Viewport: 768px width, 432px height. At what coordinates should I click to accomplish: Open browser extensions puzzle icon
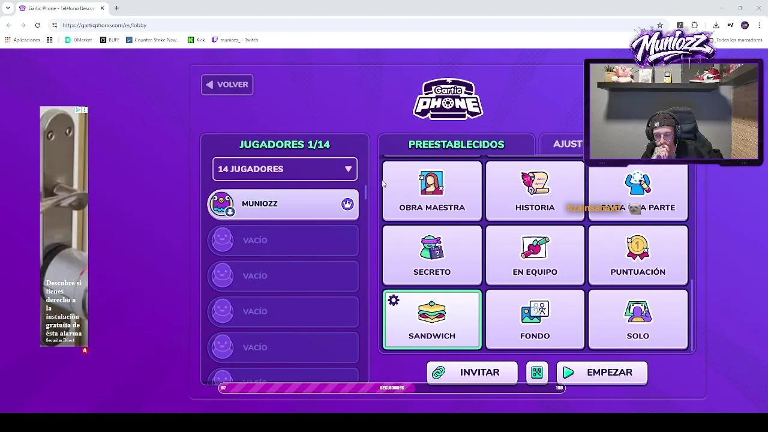pos(695,25)
